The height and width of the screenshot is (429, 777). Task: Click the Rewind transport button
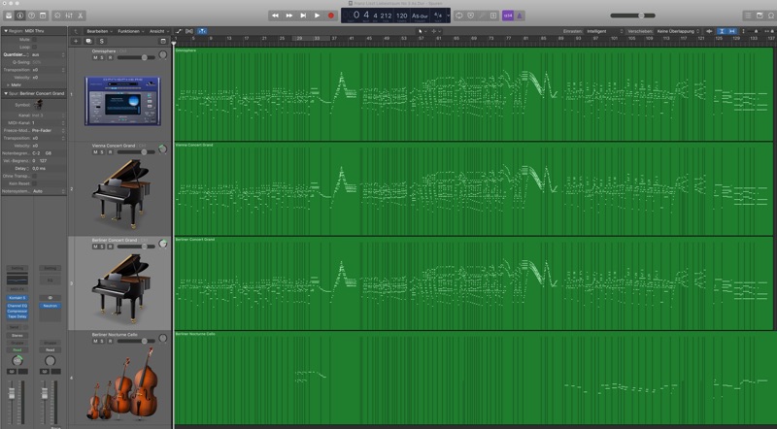(x=276, y=16)
